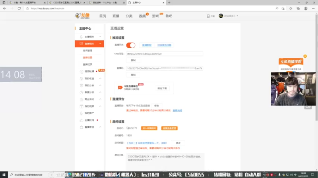Expand the 我的公会 sidebar section
This screenshot has width=318, height=178.
[100, 85]
